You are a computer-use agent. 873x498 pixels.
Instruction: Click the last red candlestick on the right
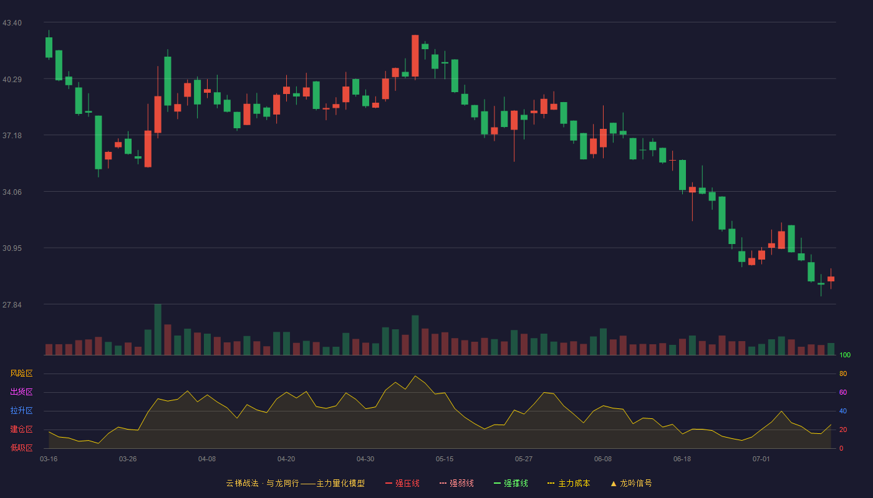pyautogui.click(x=831, y=279)
